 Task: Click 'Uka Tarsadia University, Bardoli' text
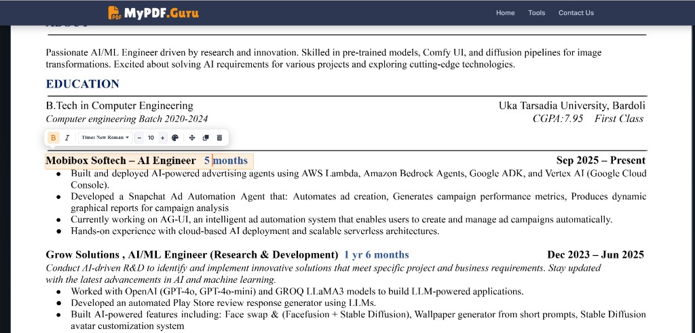point(571,106)
